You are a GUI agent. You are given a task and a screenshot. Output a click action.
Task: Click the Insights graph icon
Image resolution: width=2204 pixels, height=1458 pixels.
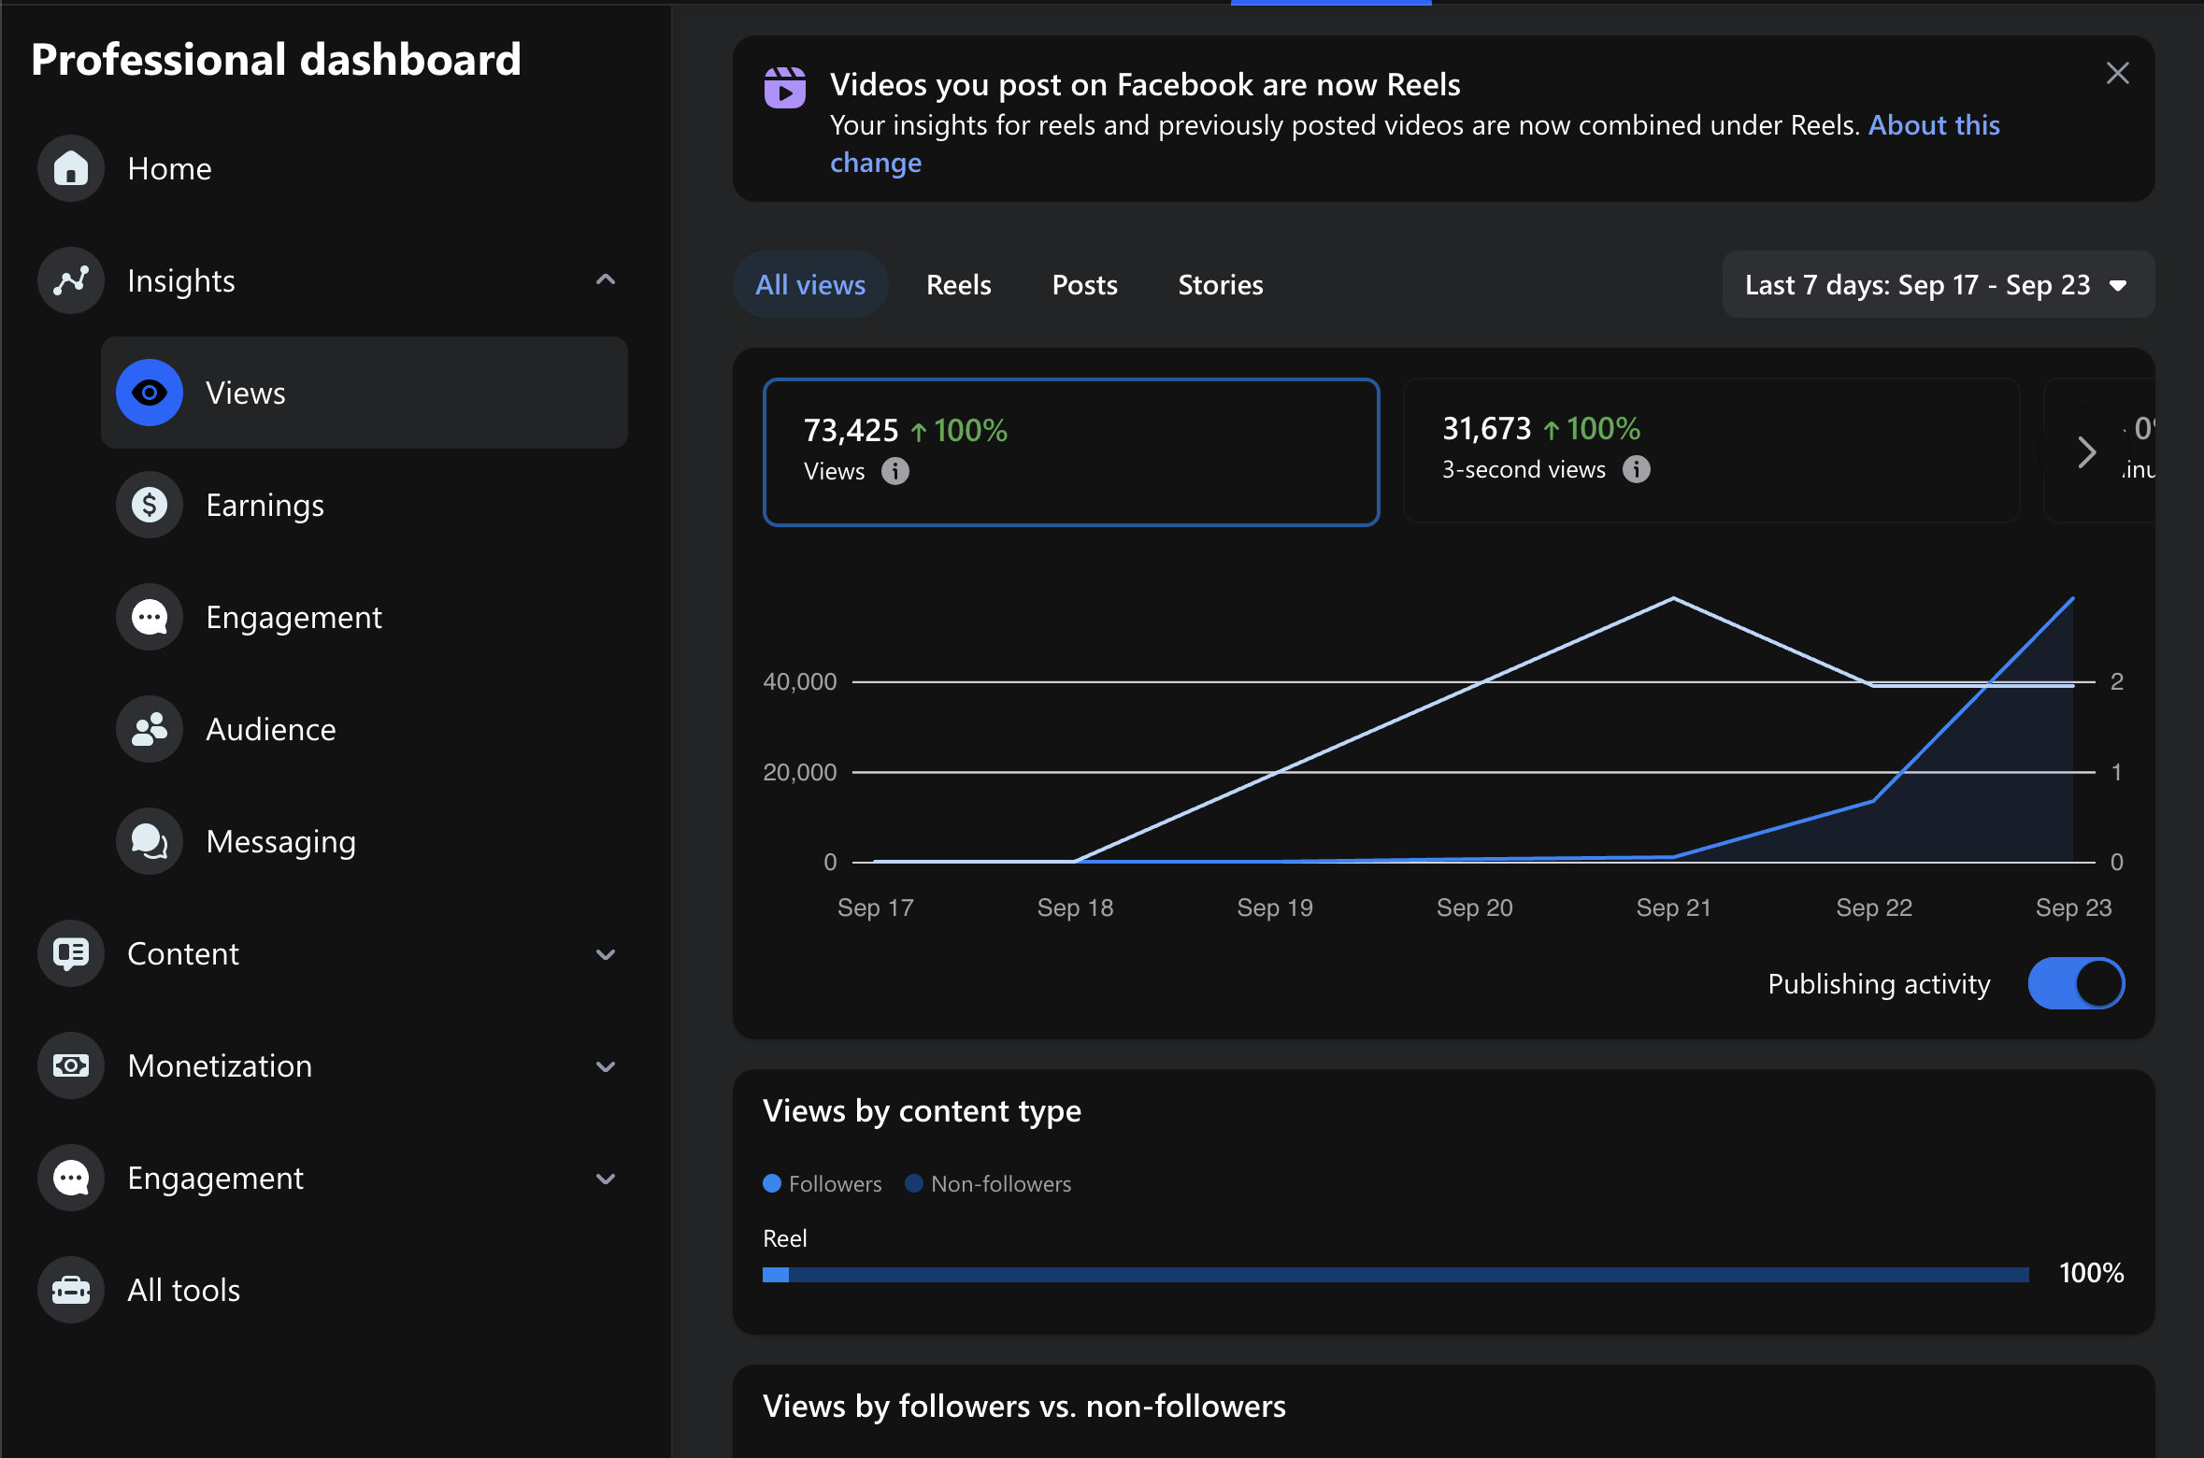[x=71, y=280]
